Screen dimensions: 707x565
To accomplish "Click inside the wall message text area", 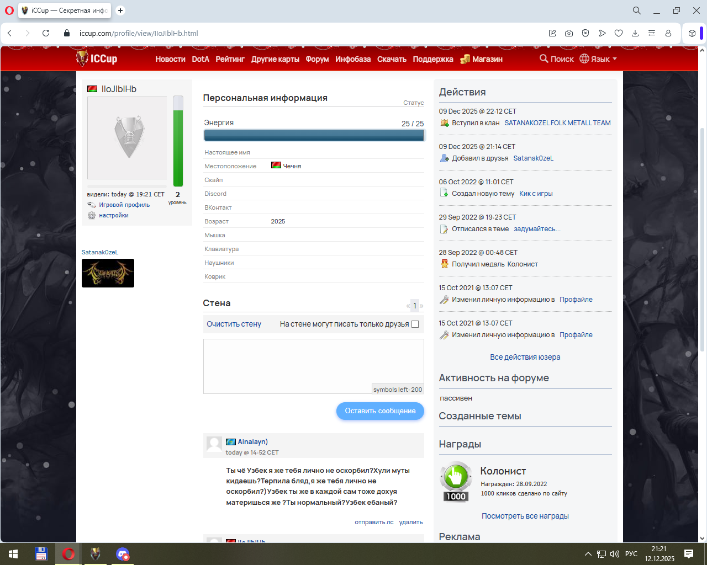I will [314, 366].
